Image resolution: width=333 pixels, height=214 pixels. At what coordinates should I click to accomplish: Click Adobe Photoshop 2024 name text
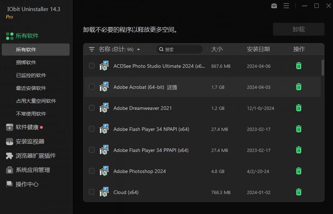point(140,171)
